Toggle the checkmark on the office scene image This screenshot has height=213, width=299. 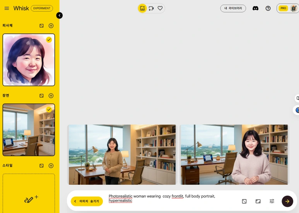click(49, 109)
